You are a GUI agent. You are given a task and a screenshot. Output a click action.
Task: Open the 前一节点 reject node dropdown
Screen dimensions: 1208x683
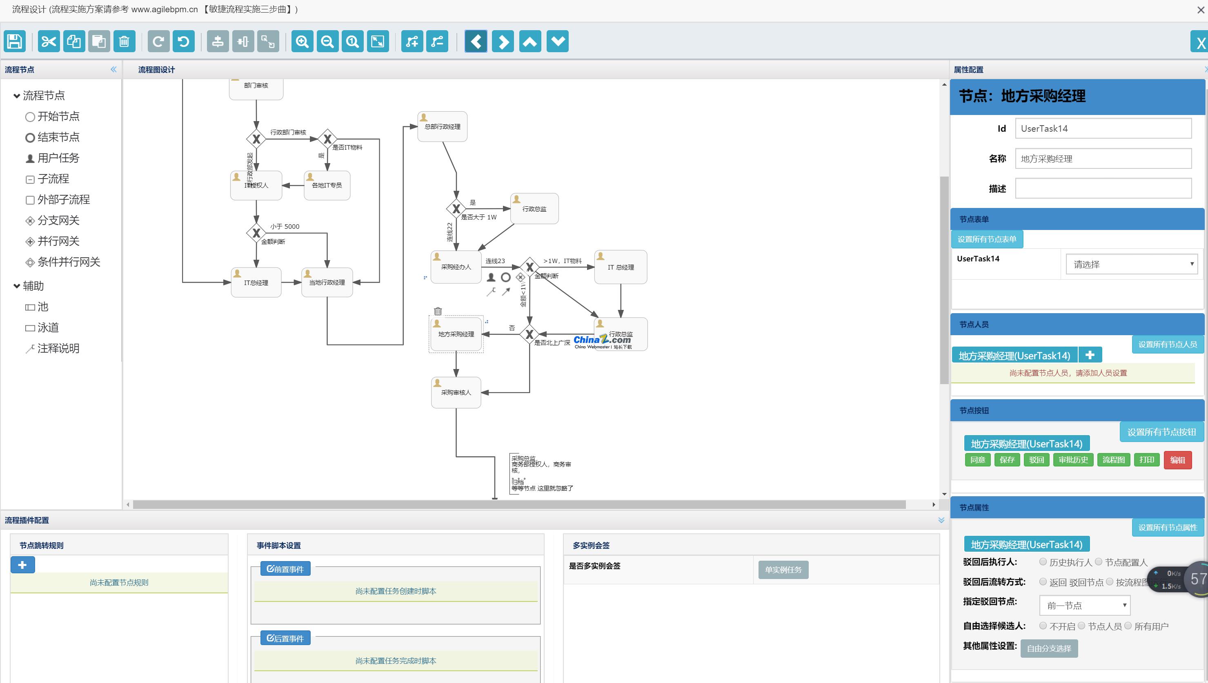[x=1085, y=605]
